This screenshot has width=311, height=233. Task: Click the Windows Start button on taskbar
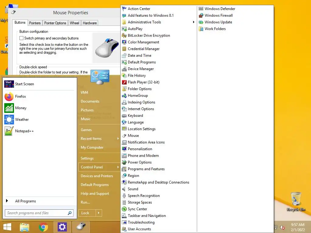coord(7,227)
